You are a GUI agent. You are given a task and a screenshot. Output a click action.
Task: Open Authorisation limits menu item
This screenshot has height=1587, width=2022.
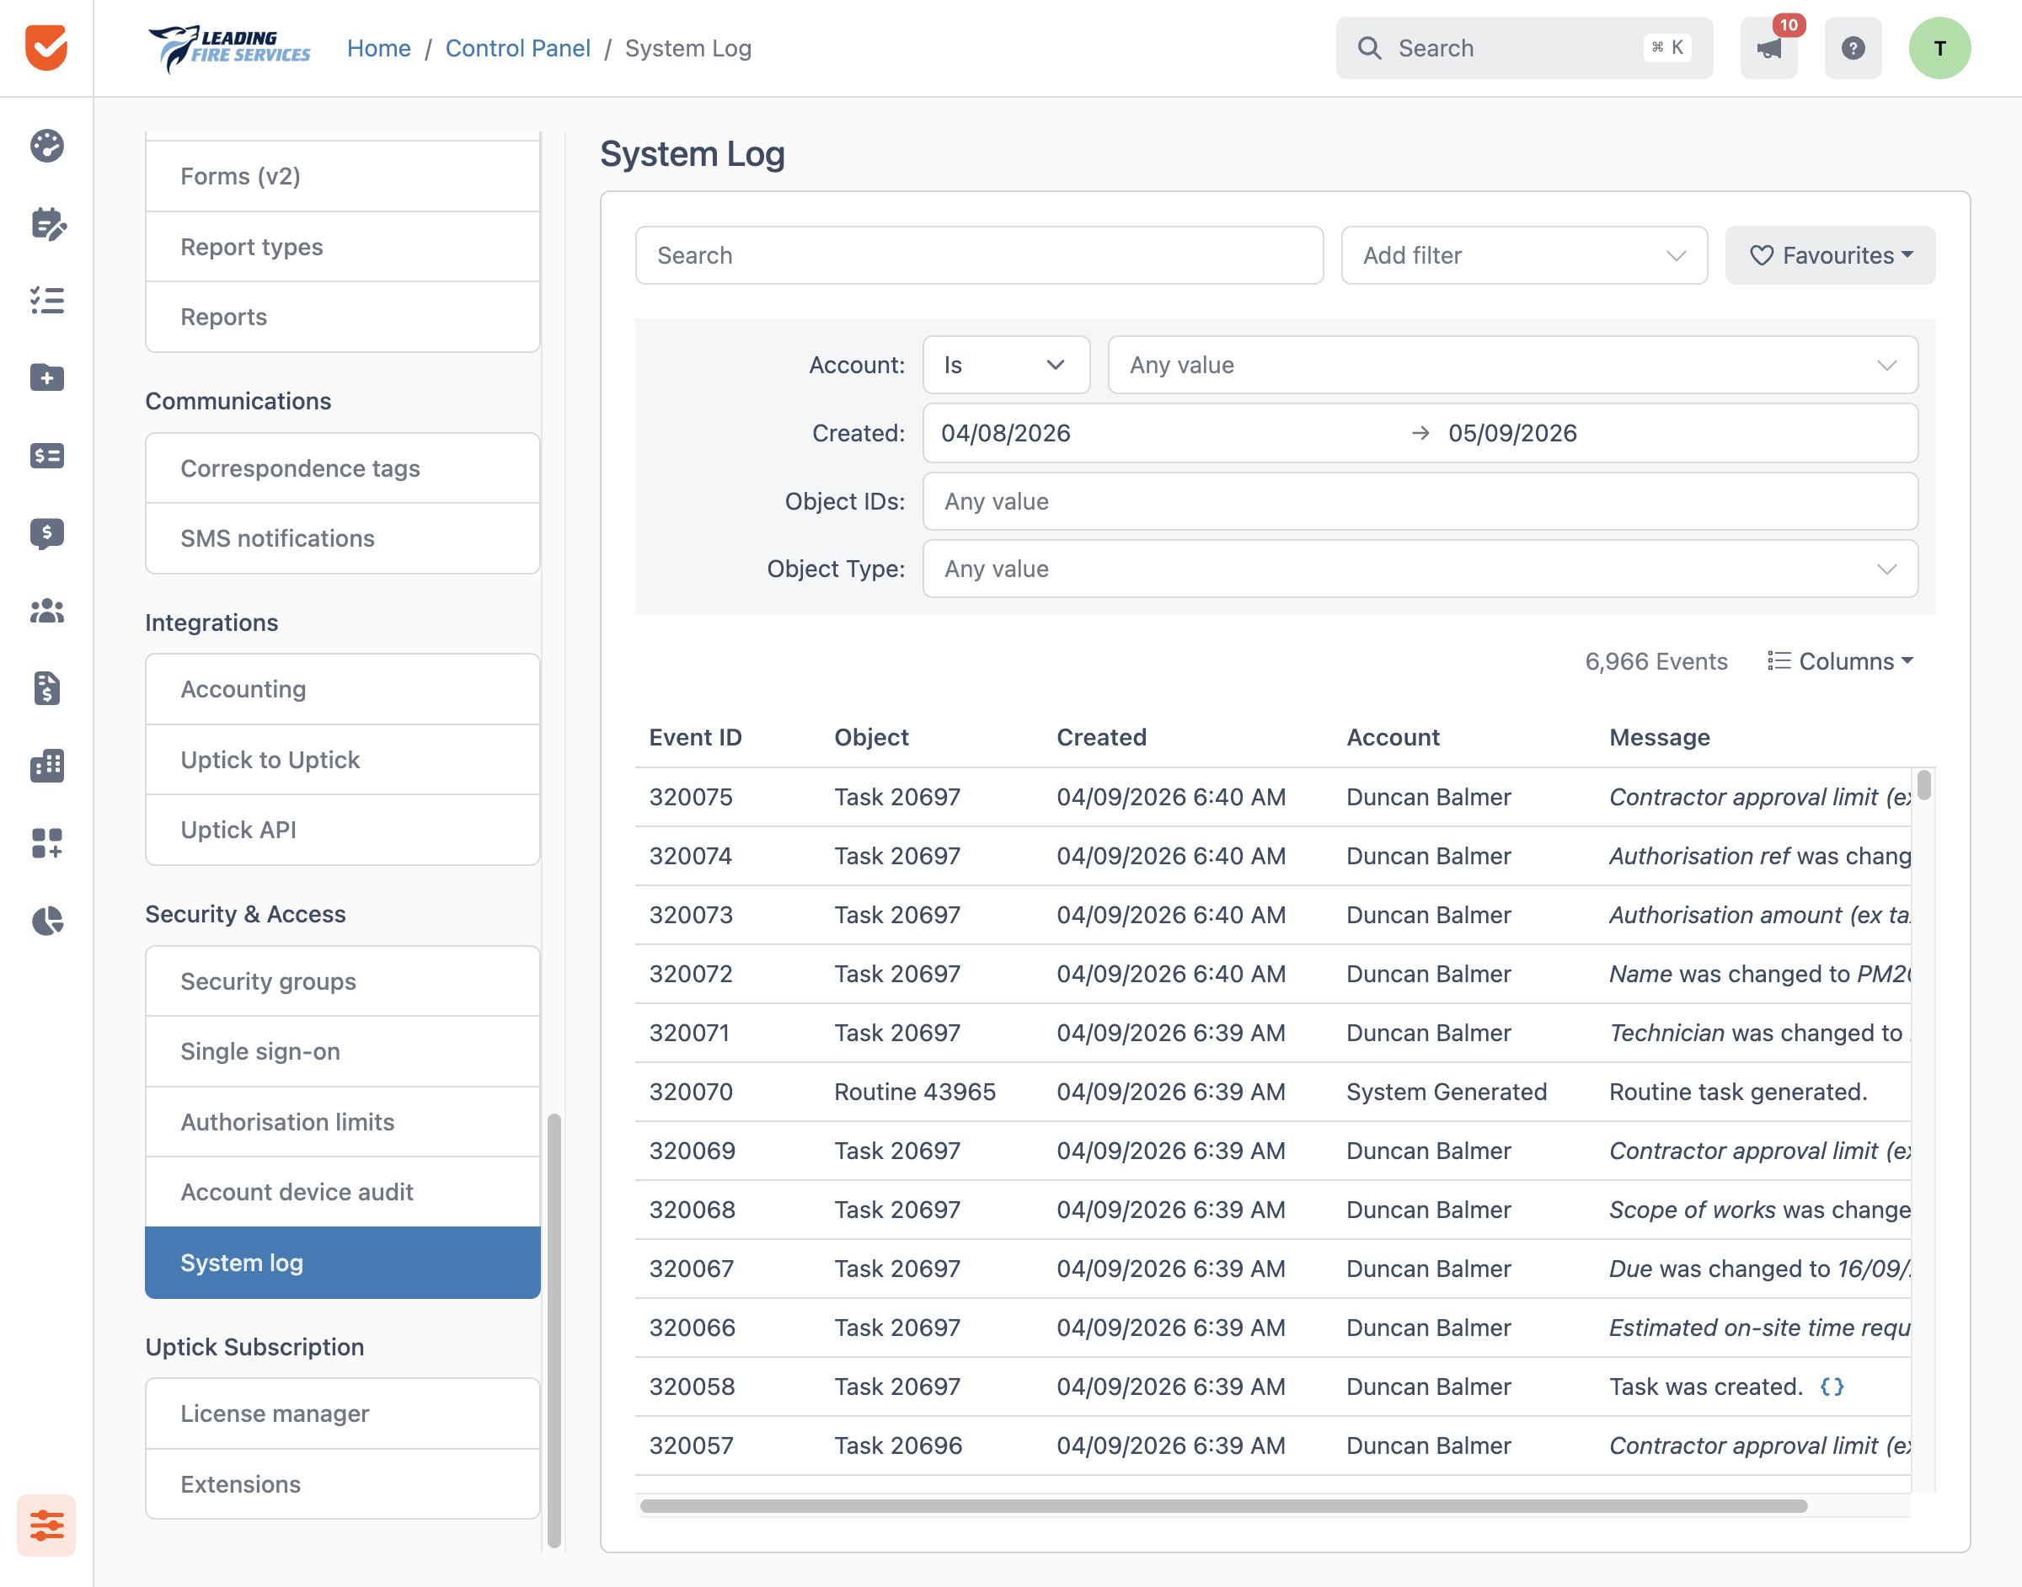(343, 1121)
